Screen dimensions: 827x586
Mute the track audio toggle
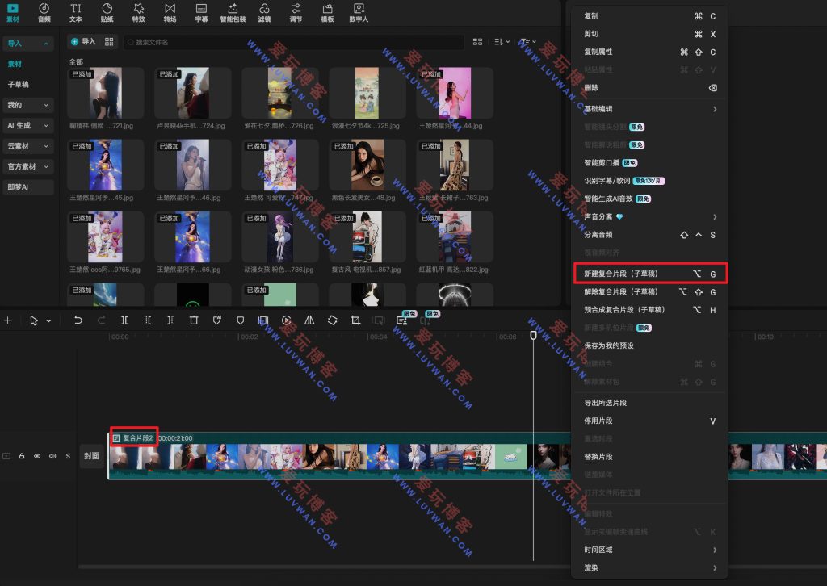tap(52, 456)
